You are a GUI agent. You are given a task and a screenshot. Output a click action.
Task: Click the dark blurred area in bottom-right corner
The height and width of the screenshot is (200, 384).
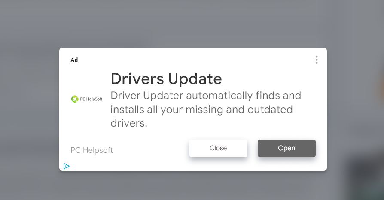366,177
